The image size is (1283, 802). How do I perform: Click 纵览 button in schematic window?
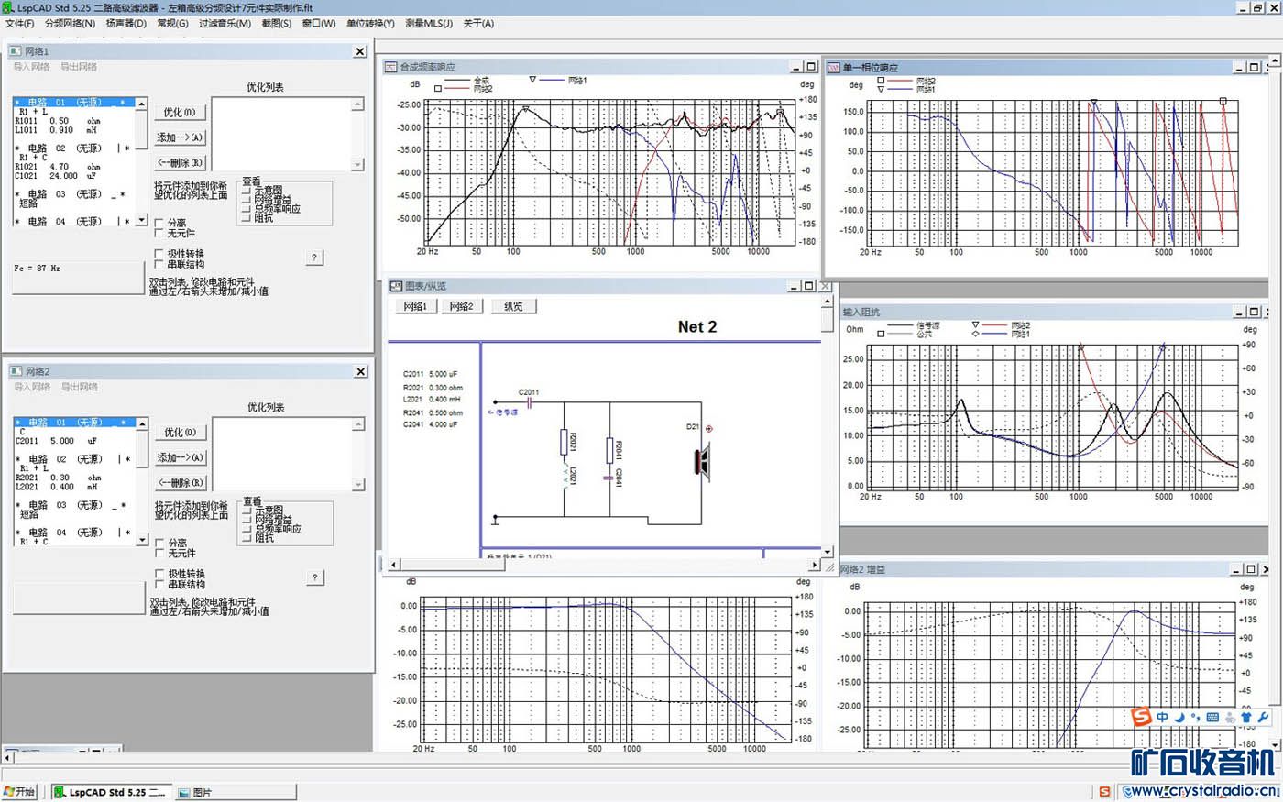(x=513, y=306)
